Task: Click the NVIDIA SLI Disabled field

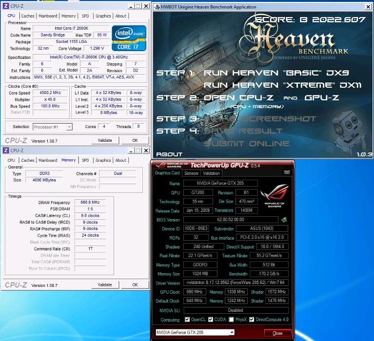Action: tap(236, 310)
